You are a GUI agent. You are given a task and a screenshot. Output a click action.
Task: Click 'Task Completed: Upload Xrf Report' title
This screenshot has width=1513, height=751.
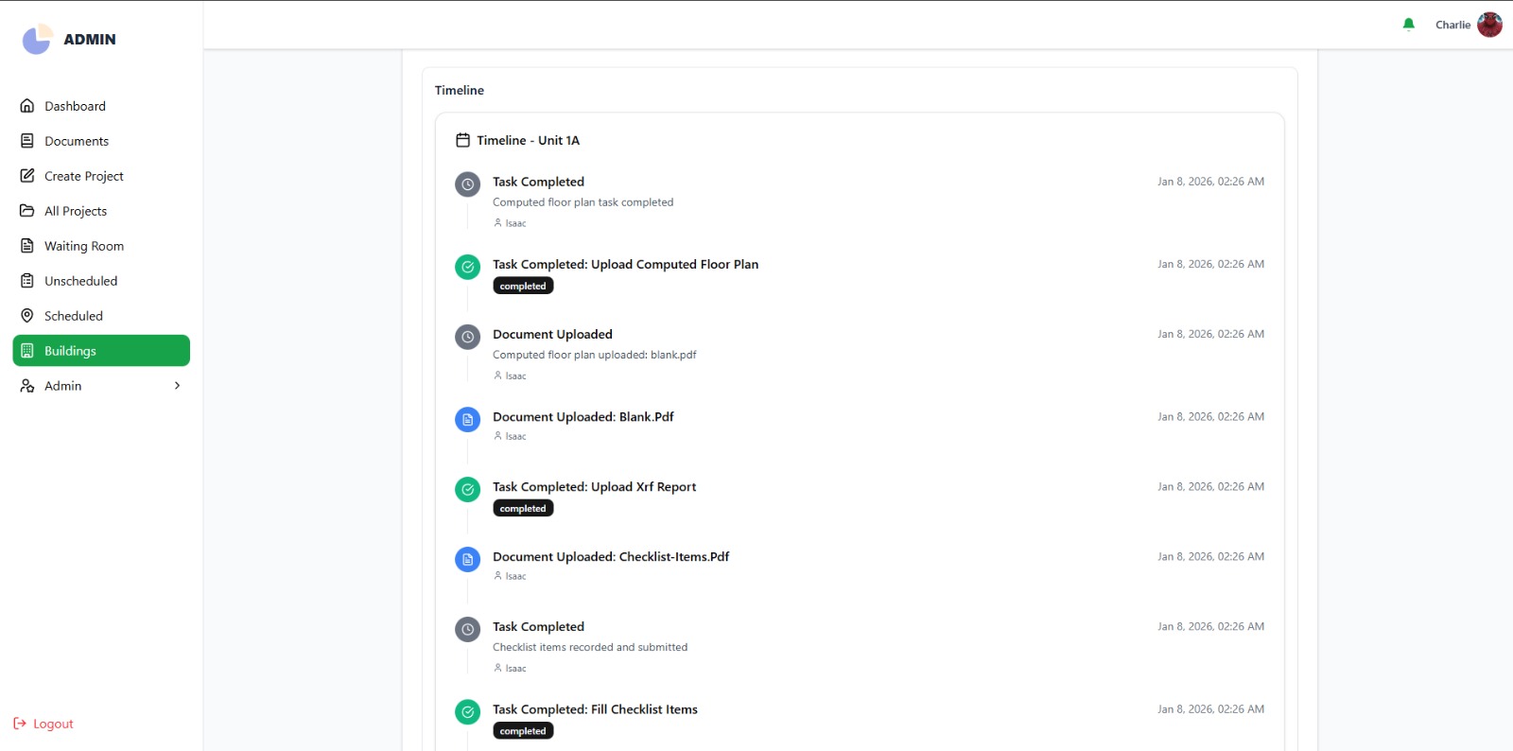click(x=594, y=487)
